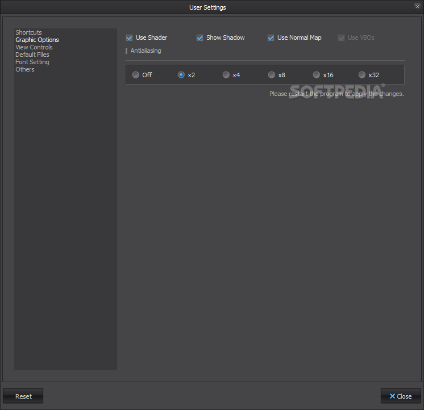The height and width of the screenshot is (410, 424).
Task: Go to Default Files category
Action: (x=32, y=55)
